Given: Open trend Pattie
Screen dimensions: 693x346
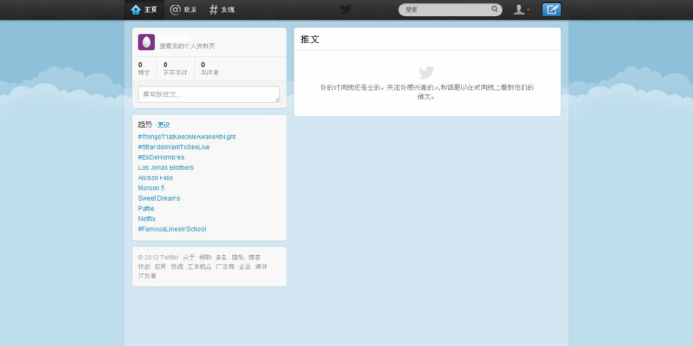Looking at the screenshot, I should click(146, 209).
